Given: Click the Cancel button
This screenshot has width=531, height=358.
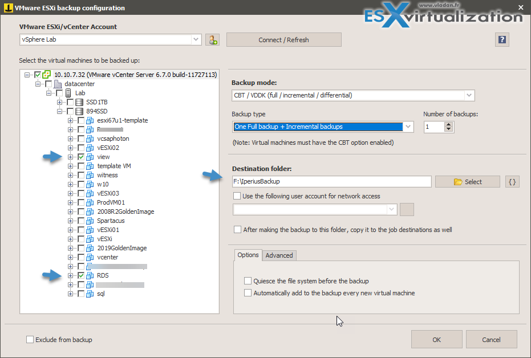Looking at the screenshot, I should pos(491,339).
